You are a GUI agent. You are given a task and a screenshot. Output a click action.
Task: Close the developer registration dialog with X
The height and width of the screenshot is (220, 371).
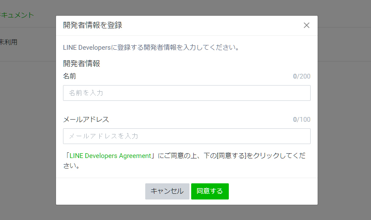(306, 25)
